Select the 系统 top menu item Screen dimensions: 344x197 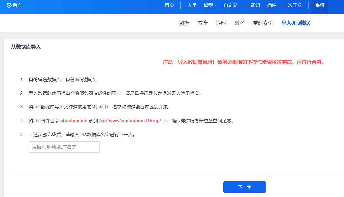[320, 5]
